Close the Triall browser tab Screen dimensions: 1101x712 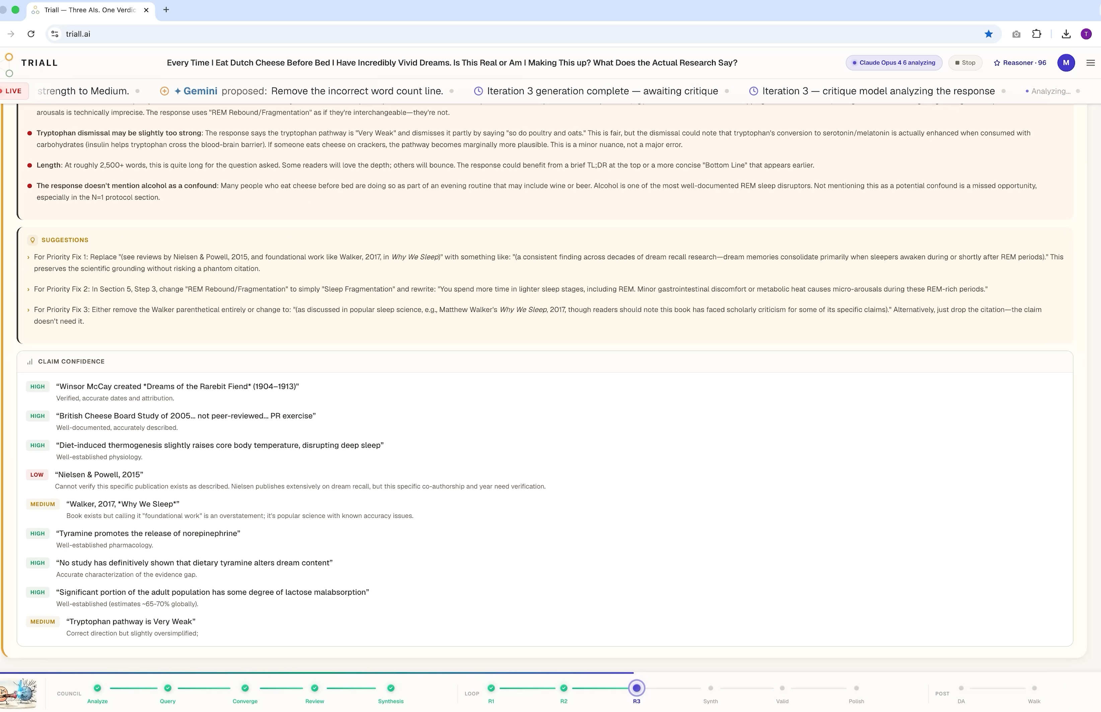tap(146, 10)
